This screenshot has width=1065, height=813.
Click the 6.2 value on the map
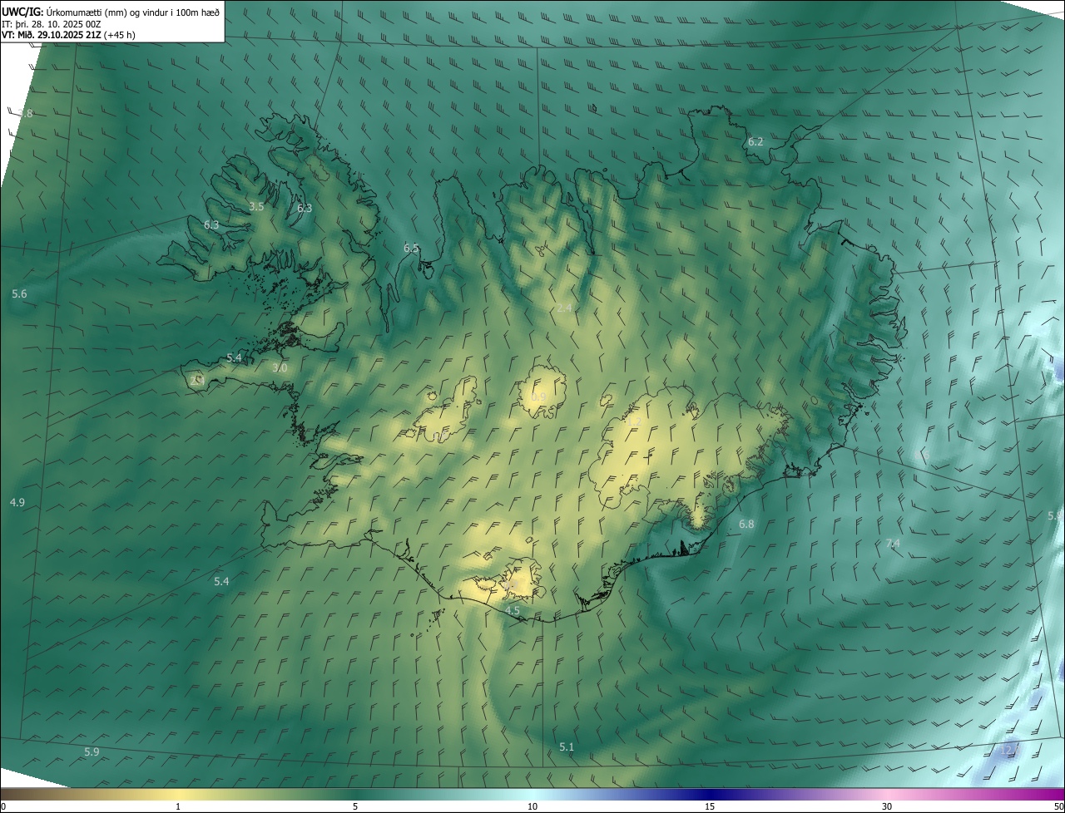(x=755, y=142)
